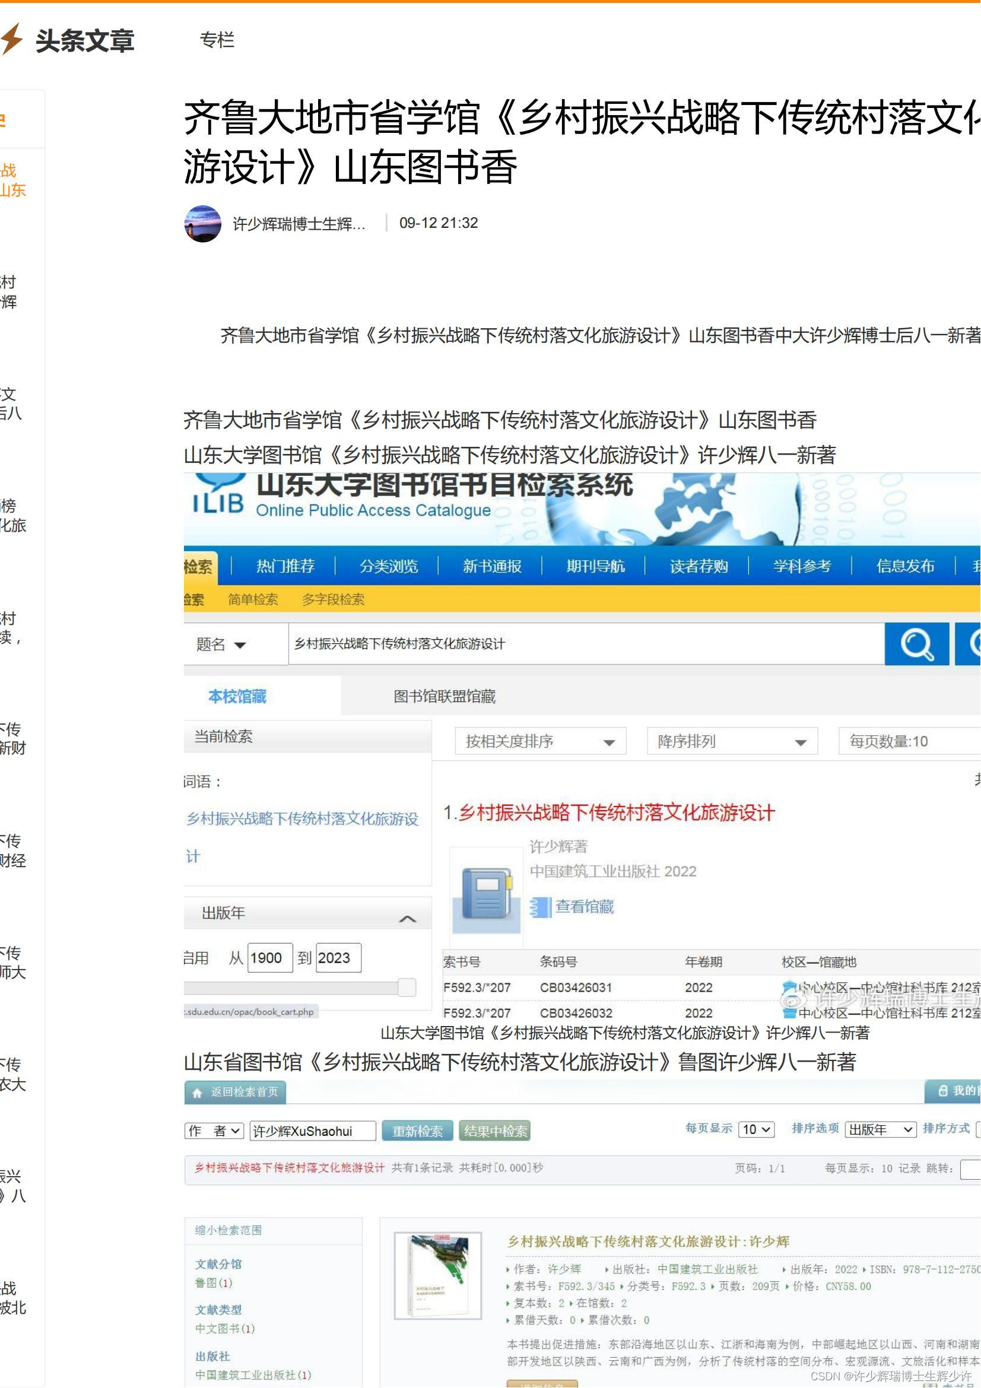Select the 新书通报 navigation tab
This screenshot has width=981, height=1388.
(492, 567)
